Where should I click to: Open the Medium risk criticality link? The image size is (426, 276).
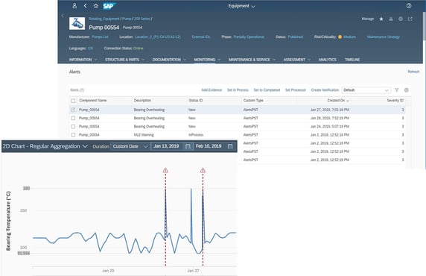pos(349,37)
